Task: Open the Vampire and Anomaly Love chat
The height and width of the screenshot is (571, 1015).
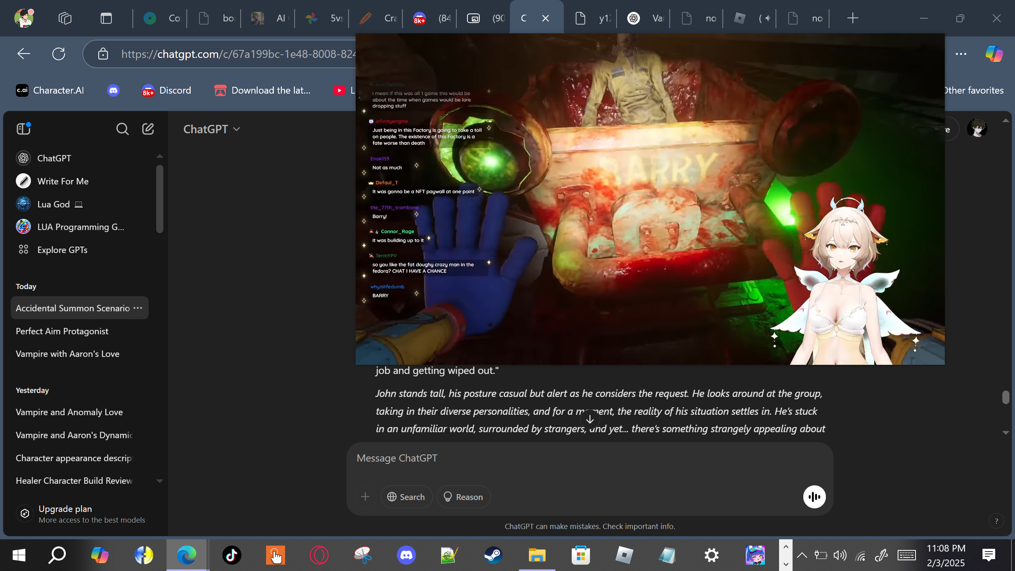Action: coord(79,412)
